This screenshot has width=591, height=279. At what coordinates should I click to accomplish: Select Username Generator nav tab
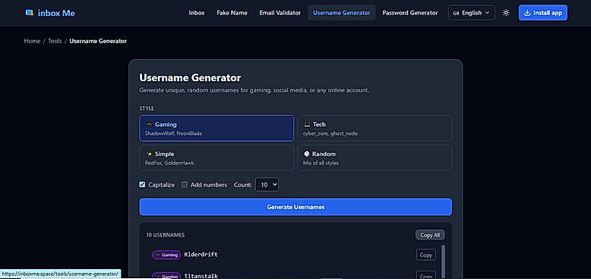point(342,13)
